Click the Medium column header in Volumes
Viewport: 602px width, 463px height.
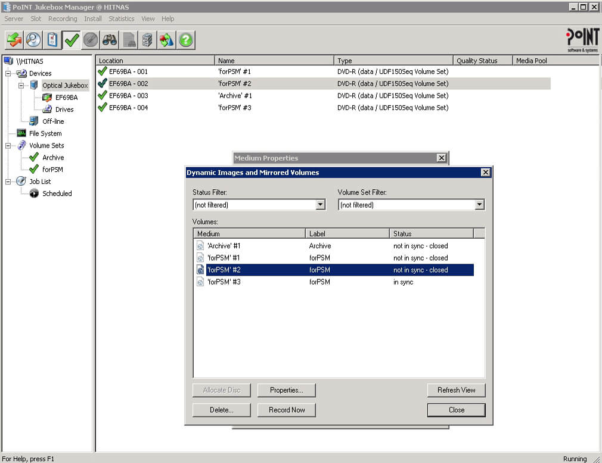pyautogui.click(x=250, y=233)
